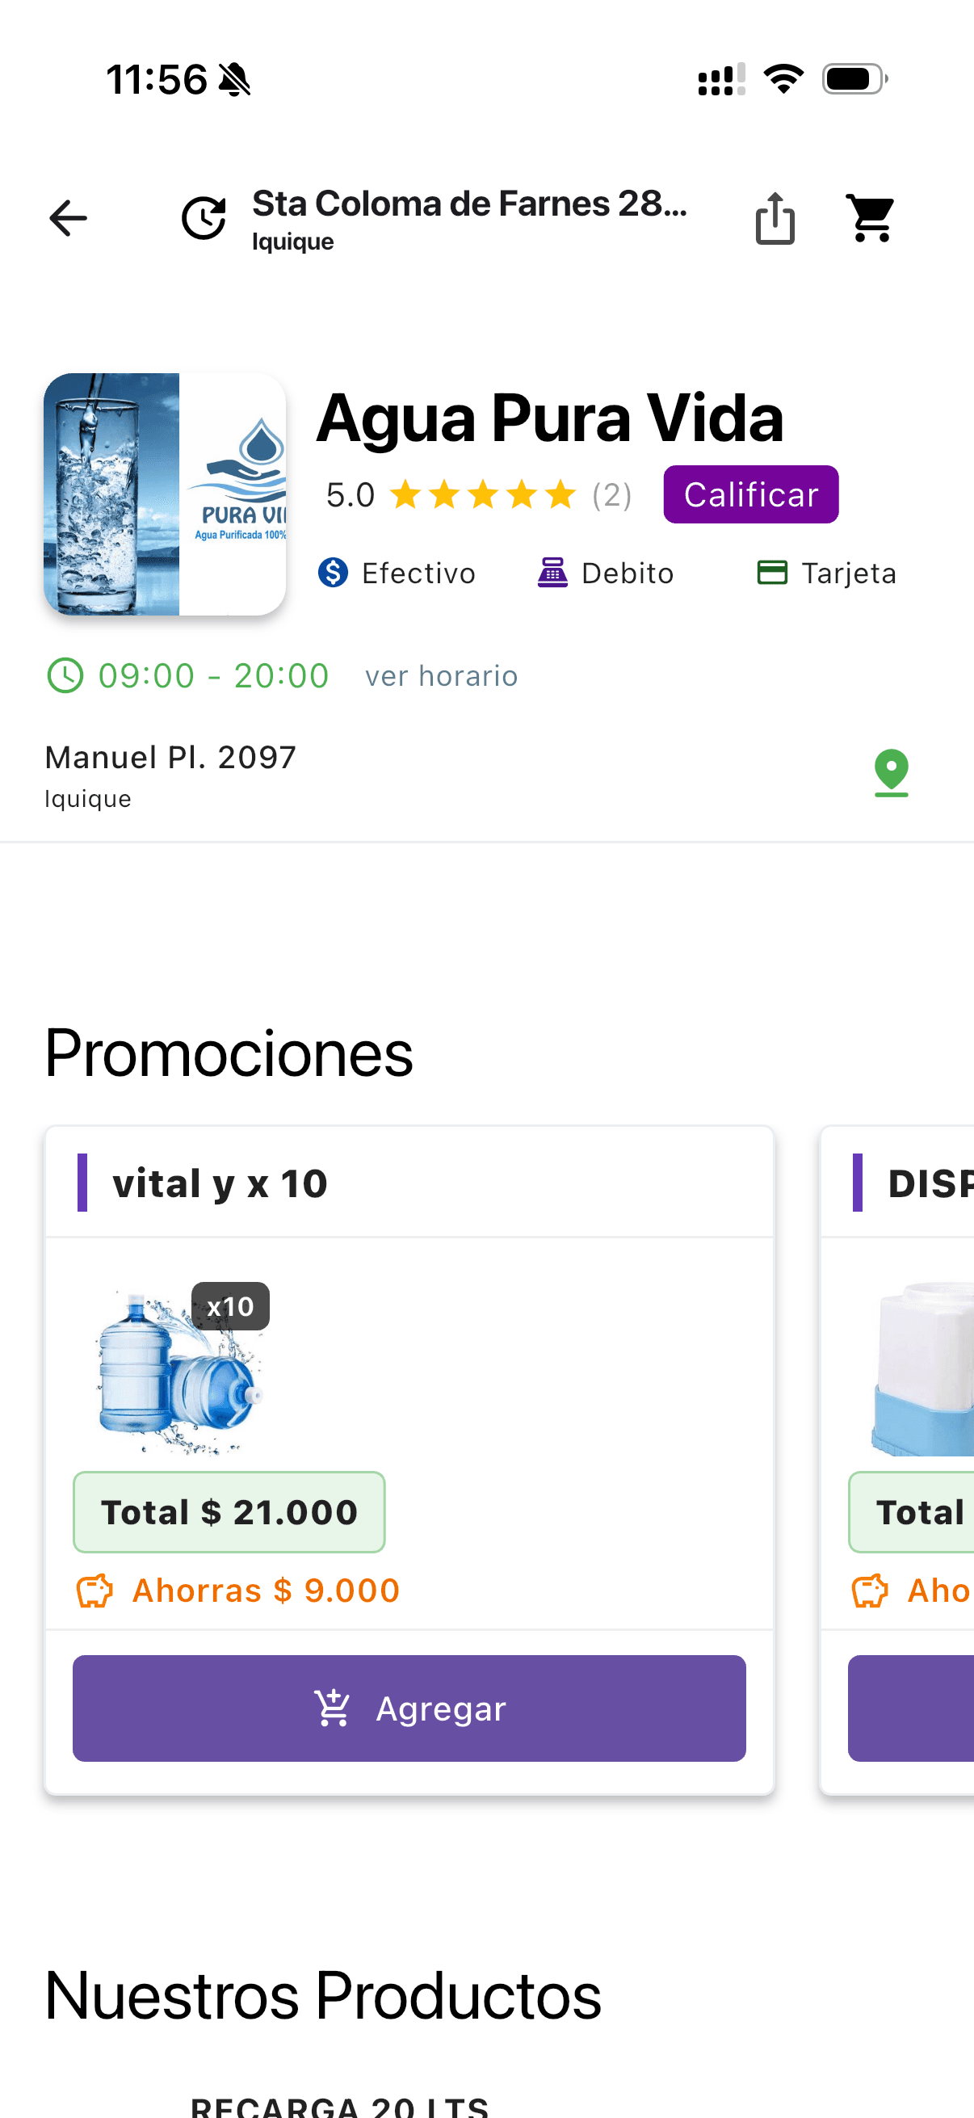Tap the delivery time clock icon

pyautogui.click(x=204, y=219)
